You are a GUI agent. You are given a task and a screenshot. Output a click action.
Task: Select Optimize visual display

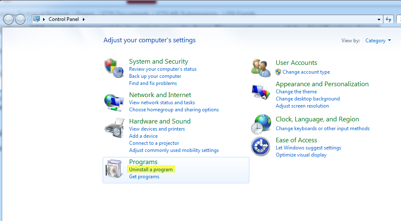pyautogui.click(x=301, y=155)
